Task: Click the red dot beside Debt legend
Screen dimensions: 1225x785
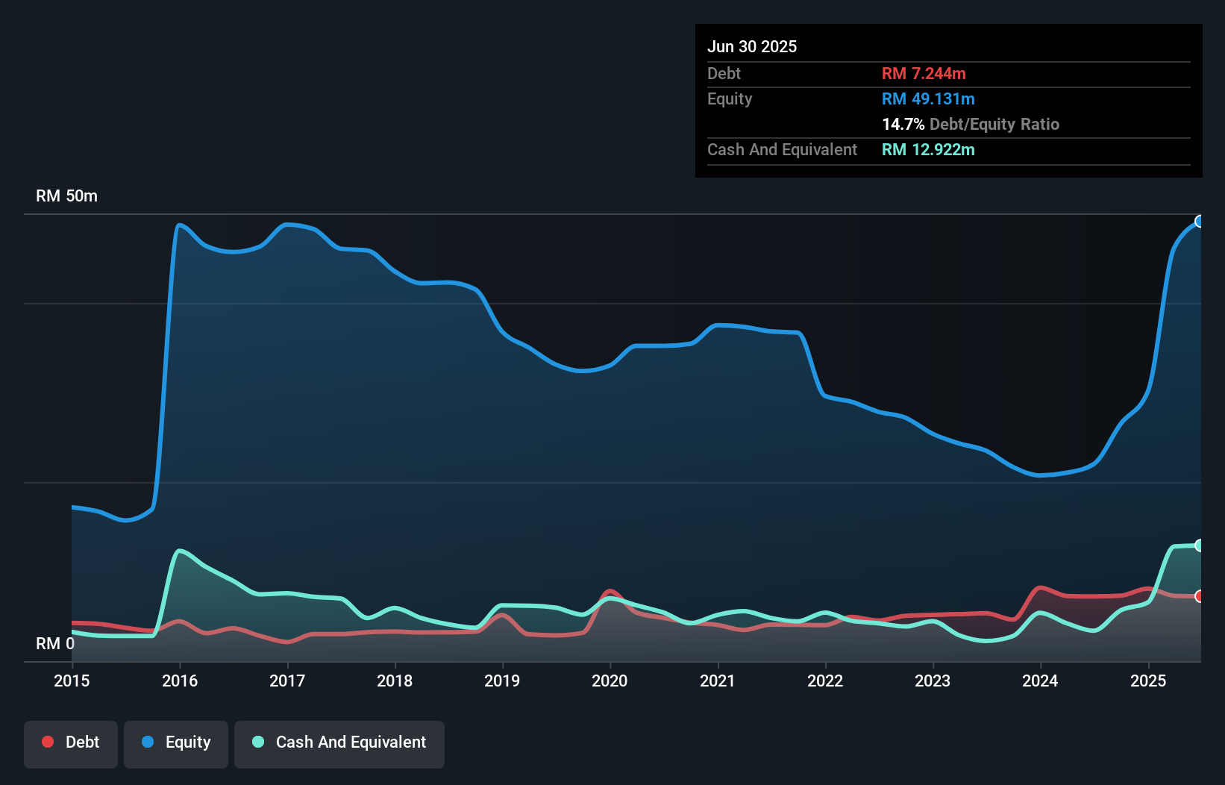Action: [48, 742]
